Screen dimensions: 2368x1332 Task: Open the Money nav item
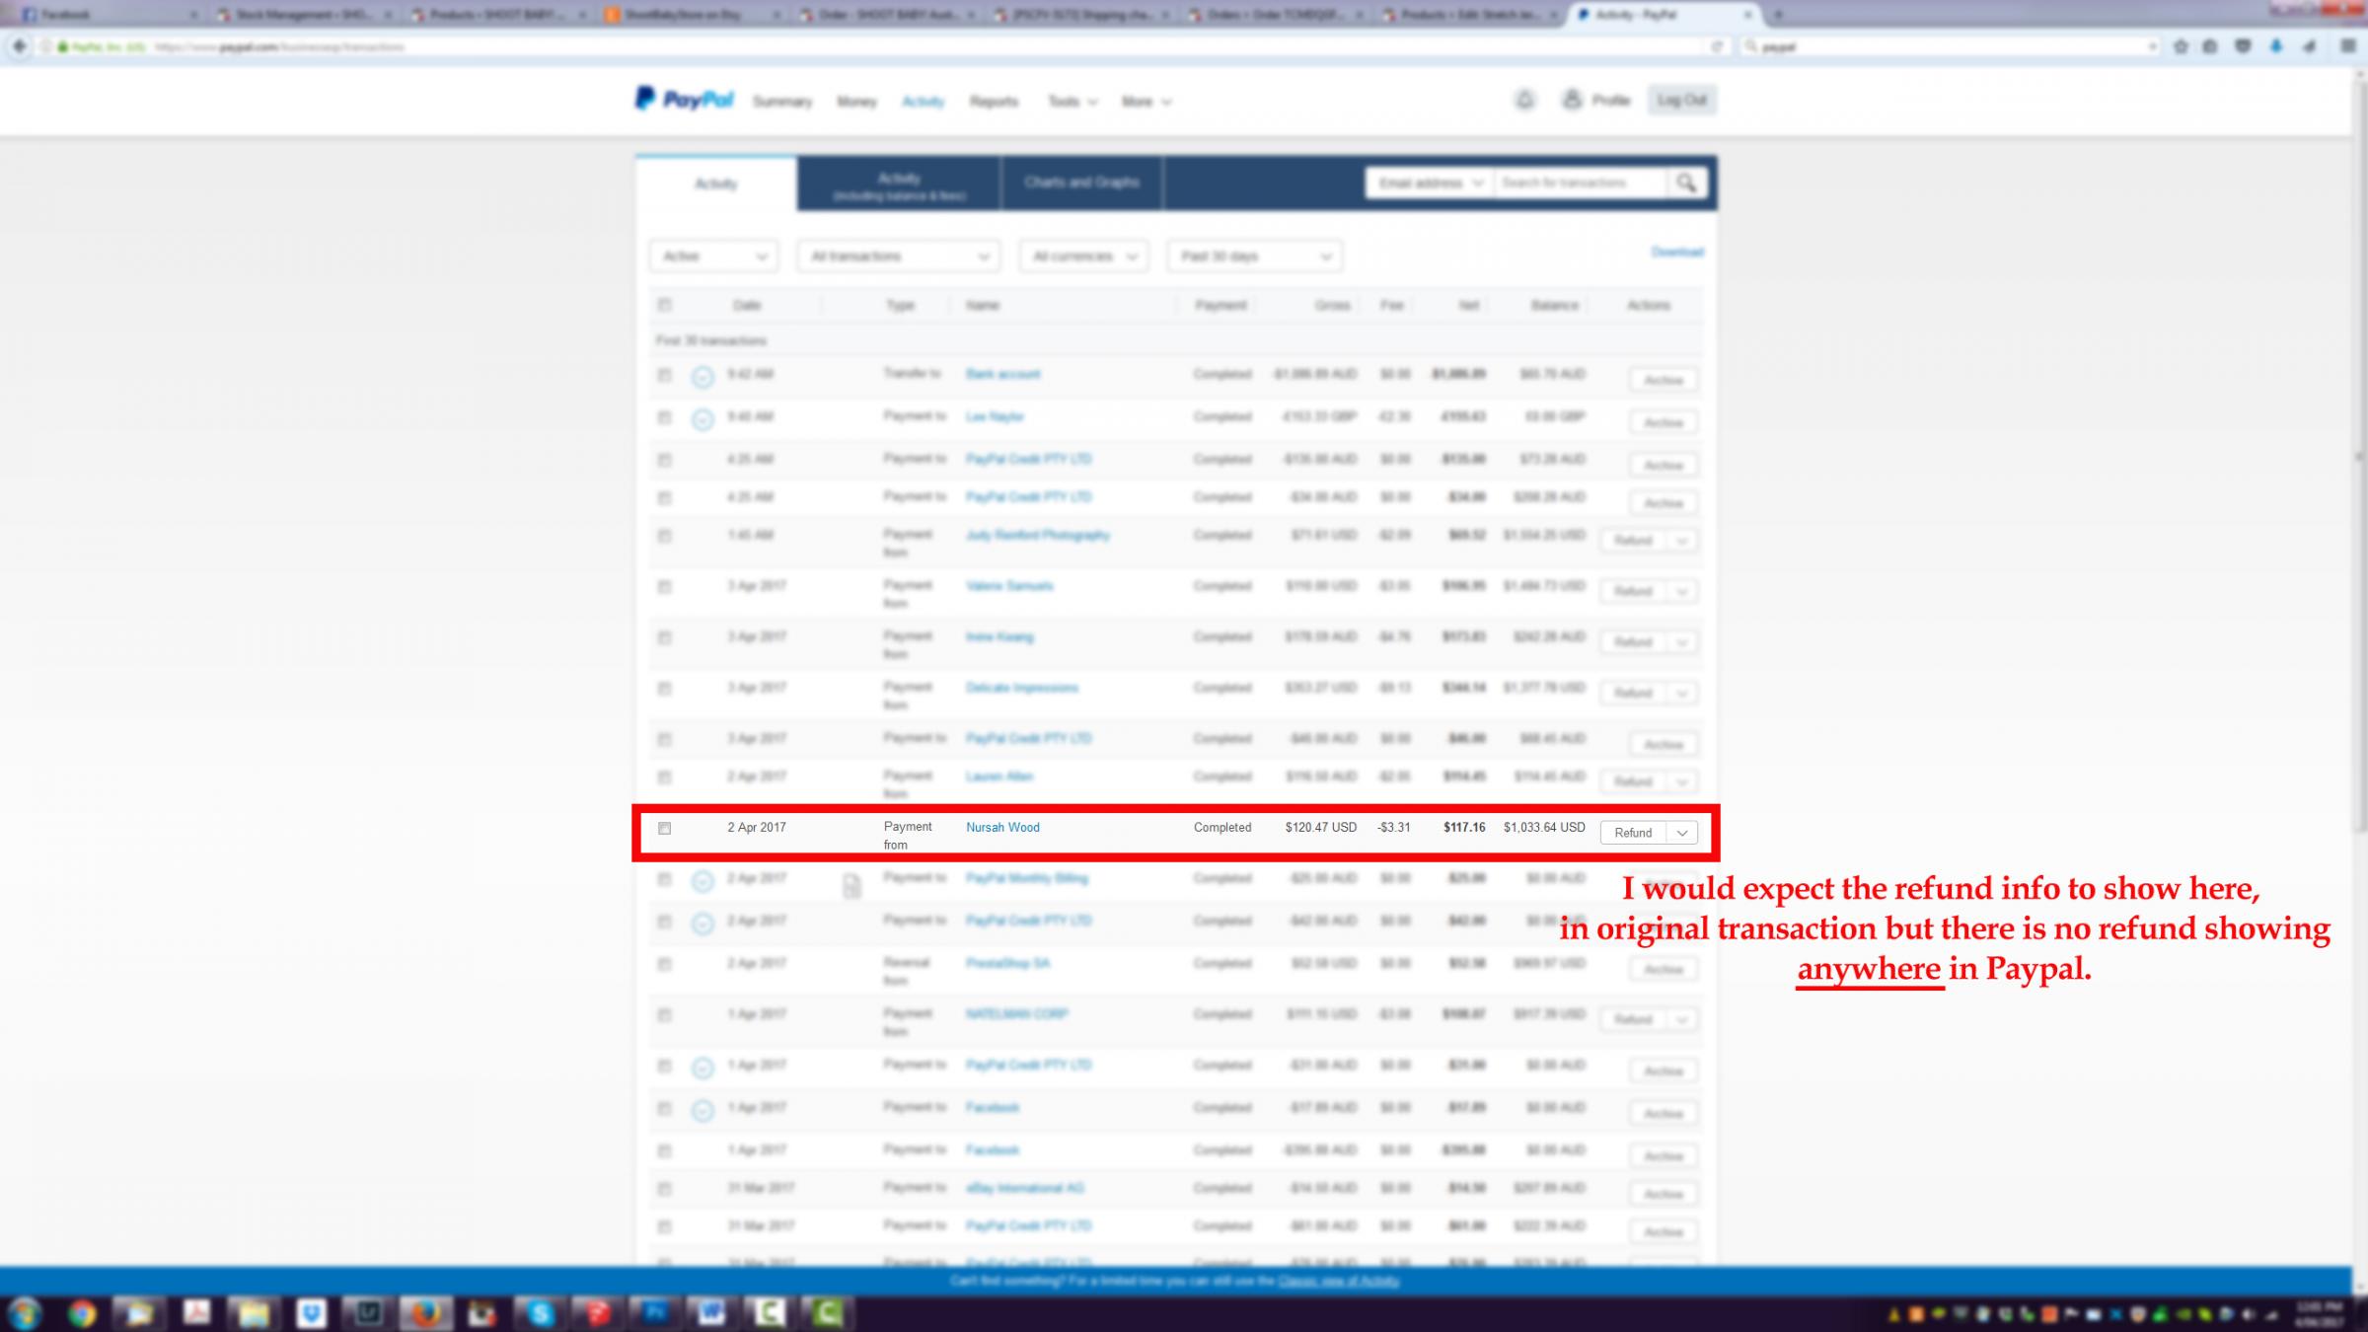click(856, 102)
